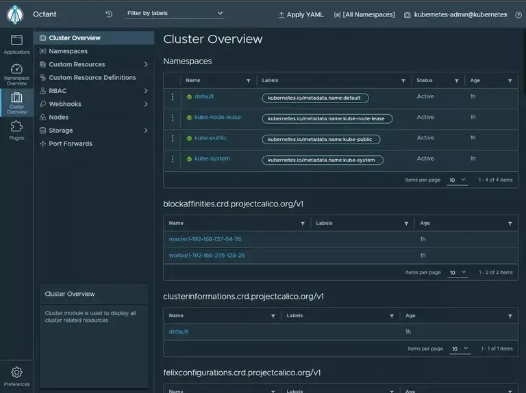Click the felixconfigurations.crd.projectcalico.org/v1 heading
526x393 pixels.
242,372
